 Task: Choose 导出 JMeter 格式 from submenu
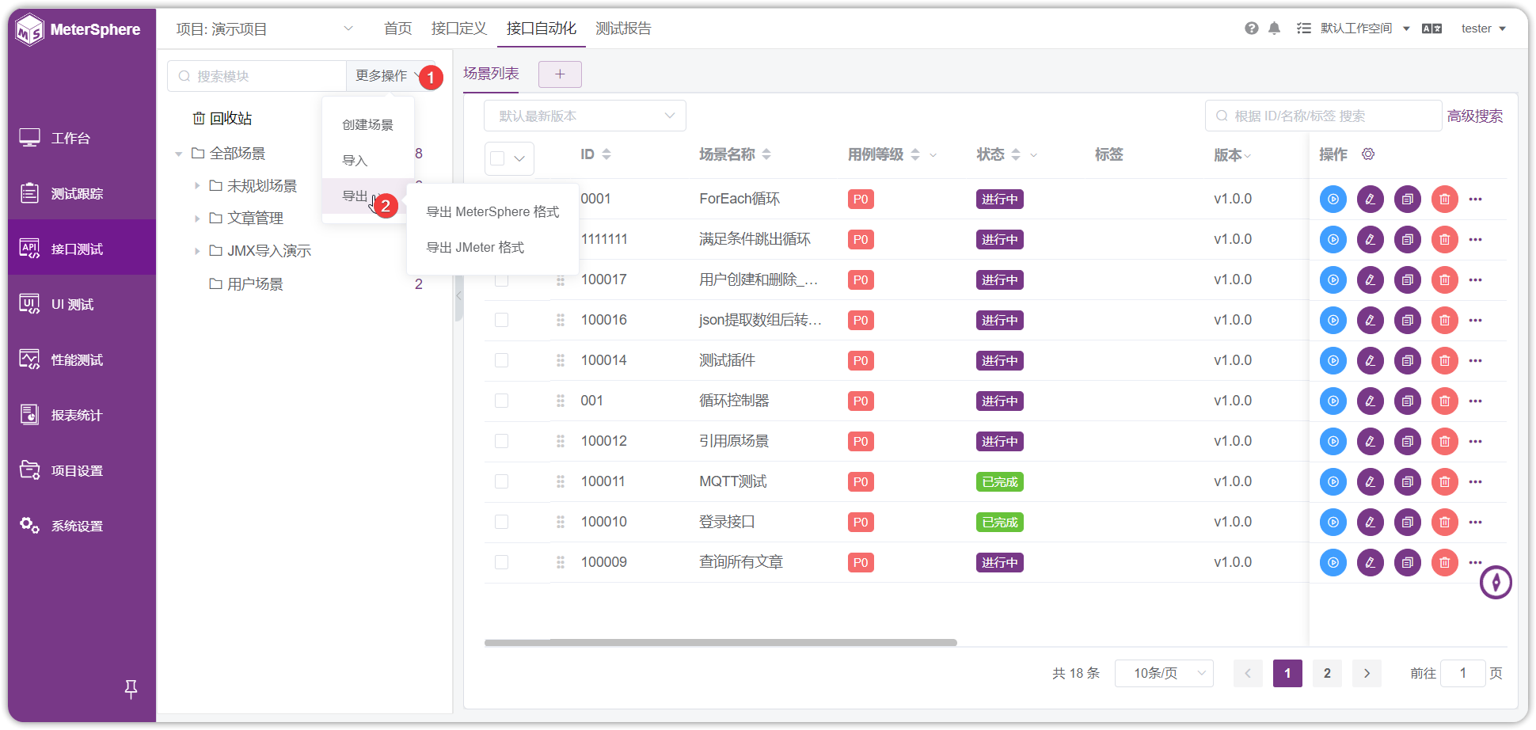click(475, 248)
